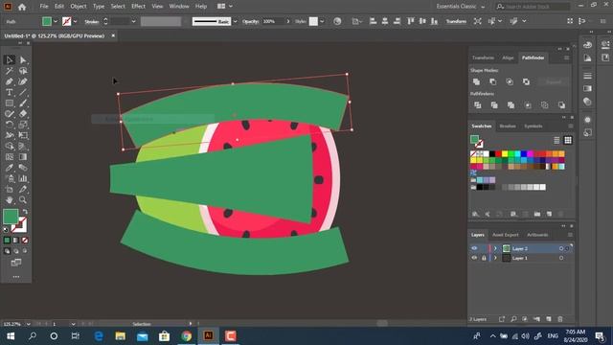Image resolution: width=613 pixels, height=345 pixels.
Task: Choose the Rotate tool
Action: click(x=10, y=125)
